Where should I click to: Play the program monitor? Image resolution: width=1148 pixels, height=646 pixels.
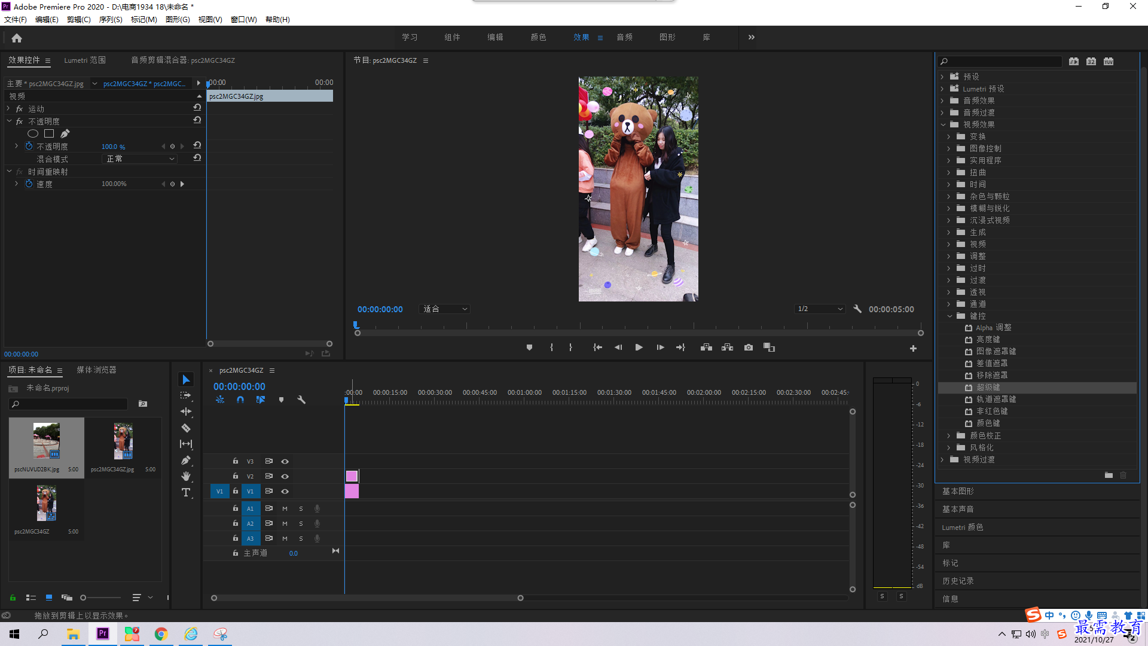point(639,348)
